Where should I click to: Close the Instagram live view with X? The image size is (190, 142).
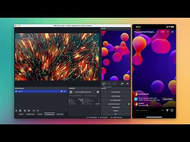click(x=172, y=32)
